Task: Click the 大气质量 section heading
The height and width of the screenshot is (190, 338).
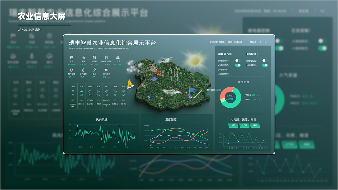Action: 243,82
